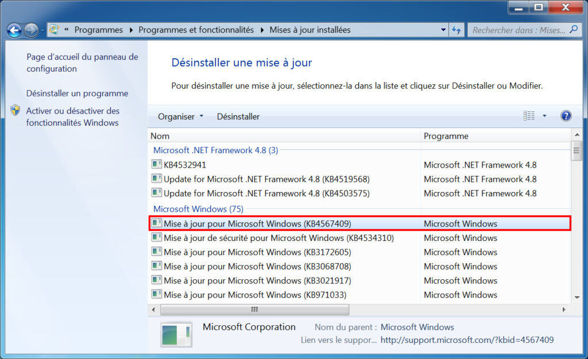Screen dimensions: 588x359
Task: Select Update for .NET Framework 4.8 (KB4503575)
Action: coord(360,193)
